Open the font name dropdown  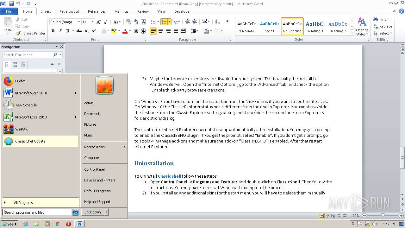coord(79,22)
